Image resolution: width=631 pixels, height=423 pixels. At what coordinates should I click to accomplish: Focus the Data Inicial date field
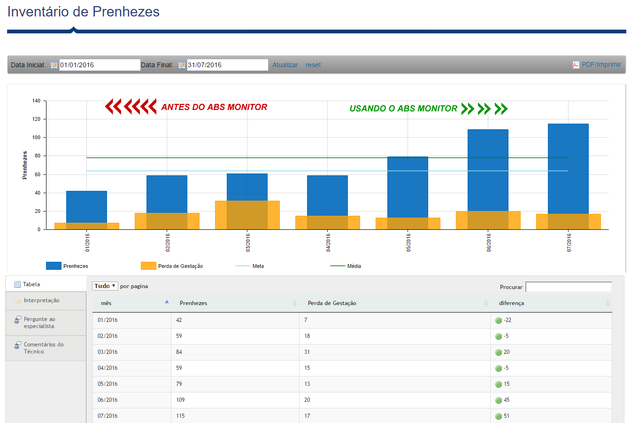tap(100, 65)
